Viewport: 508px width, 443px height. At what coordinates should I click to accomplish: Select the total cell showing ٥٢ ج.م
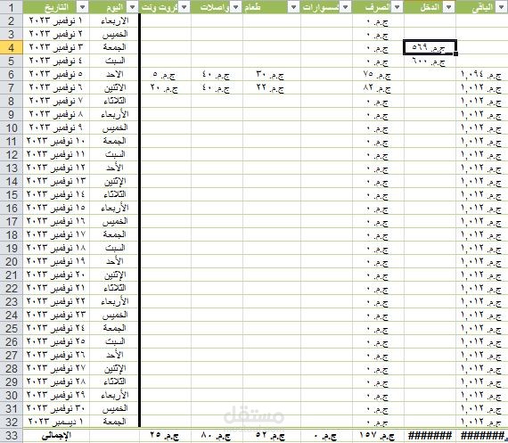[272, 436]
